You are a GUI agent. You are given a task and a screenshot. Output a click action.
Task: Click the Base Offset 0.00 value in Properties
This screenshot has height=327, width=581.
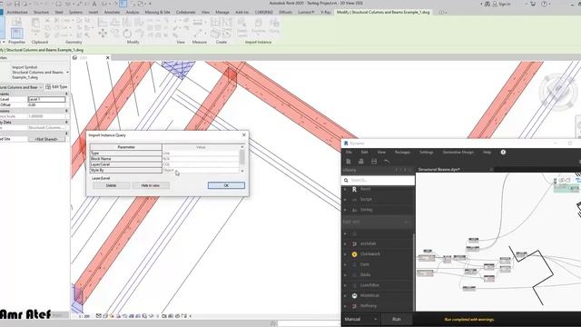point(46,105)
